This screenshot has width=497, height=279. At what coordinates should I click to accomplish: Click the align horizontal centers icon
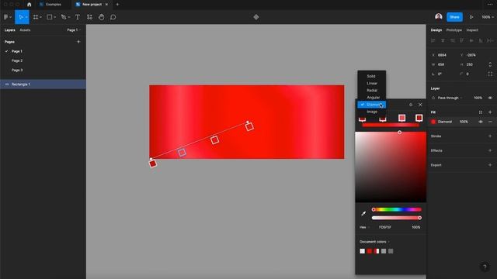443,40
